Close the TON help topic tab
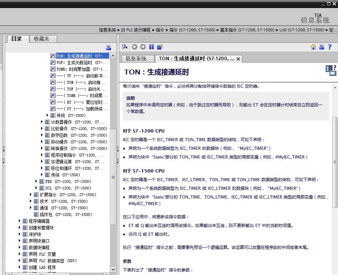 pyautogui.click(x=238, y=59)
